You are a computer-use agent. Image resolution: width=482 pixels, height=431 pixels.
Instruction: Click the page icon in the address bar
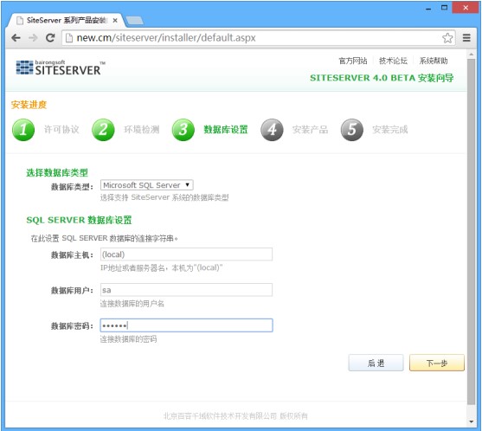click(69, 38)
